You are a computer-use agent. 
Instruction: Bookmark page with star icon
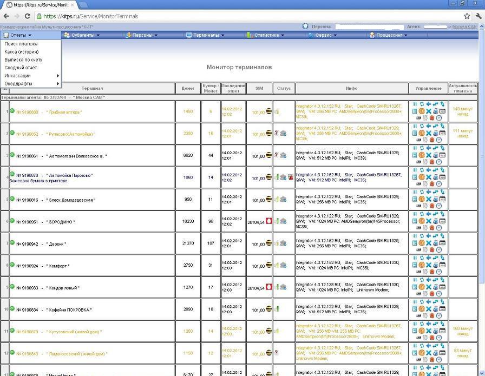click(x=467, y=16)
